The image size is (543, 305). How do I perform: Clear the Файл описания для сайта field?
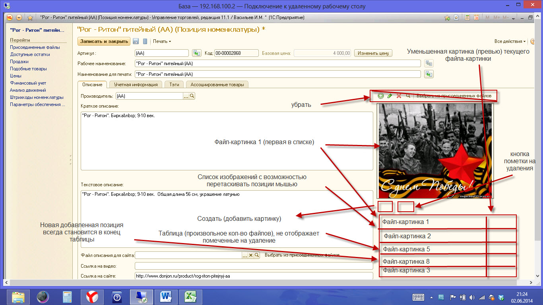click(x=251, y=255)
